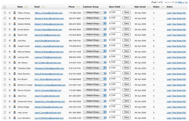Screen dimensions: 189x121
Task: Select Delbert Mollica's row checkbox
Action: 5,24
